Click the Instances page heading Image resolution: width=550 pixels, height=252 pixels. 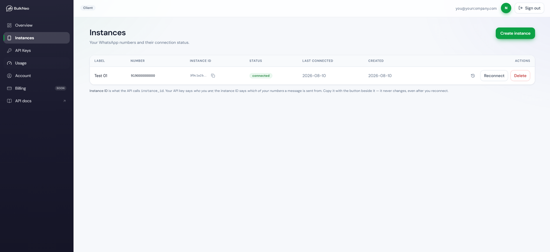click(x=108, y=33)
